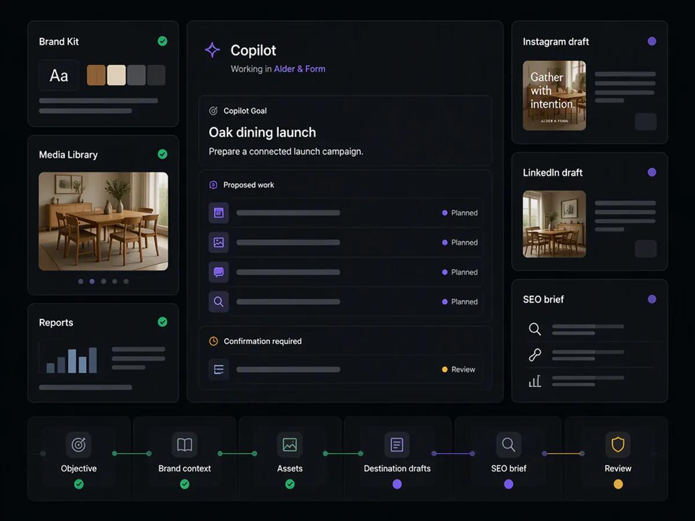Image resolution: width=695 pixels, height=521 pixels.
Task: Open the LinkedIn draft dining room thumbnail
Action: [554, 224]
